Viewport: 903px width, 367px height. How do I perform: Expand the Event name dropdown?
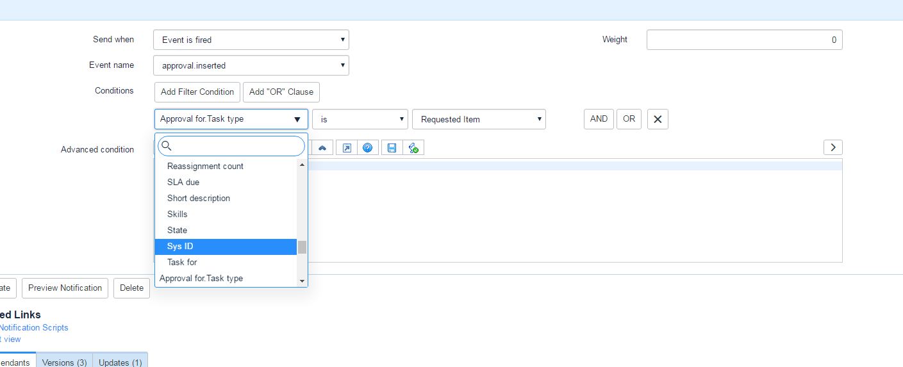coord(251,65)
